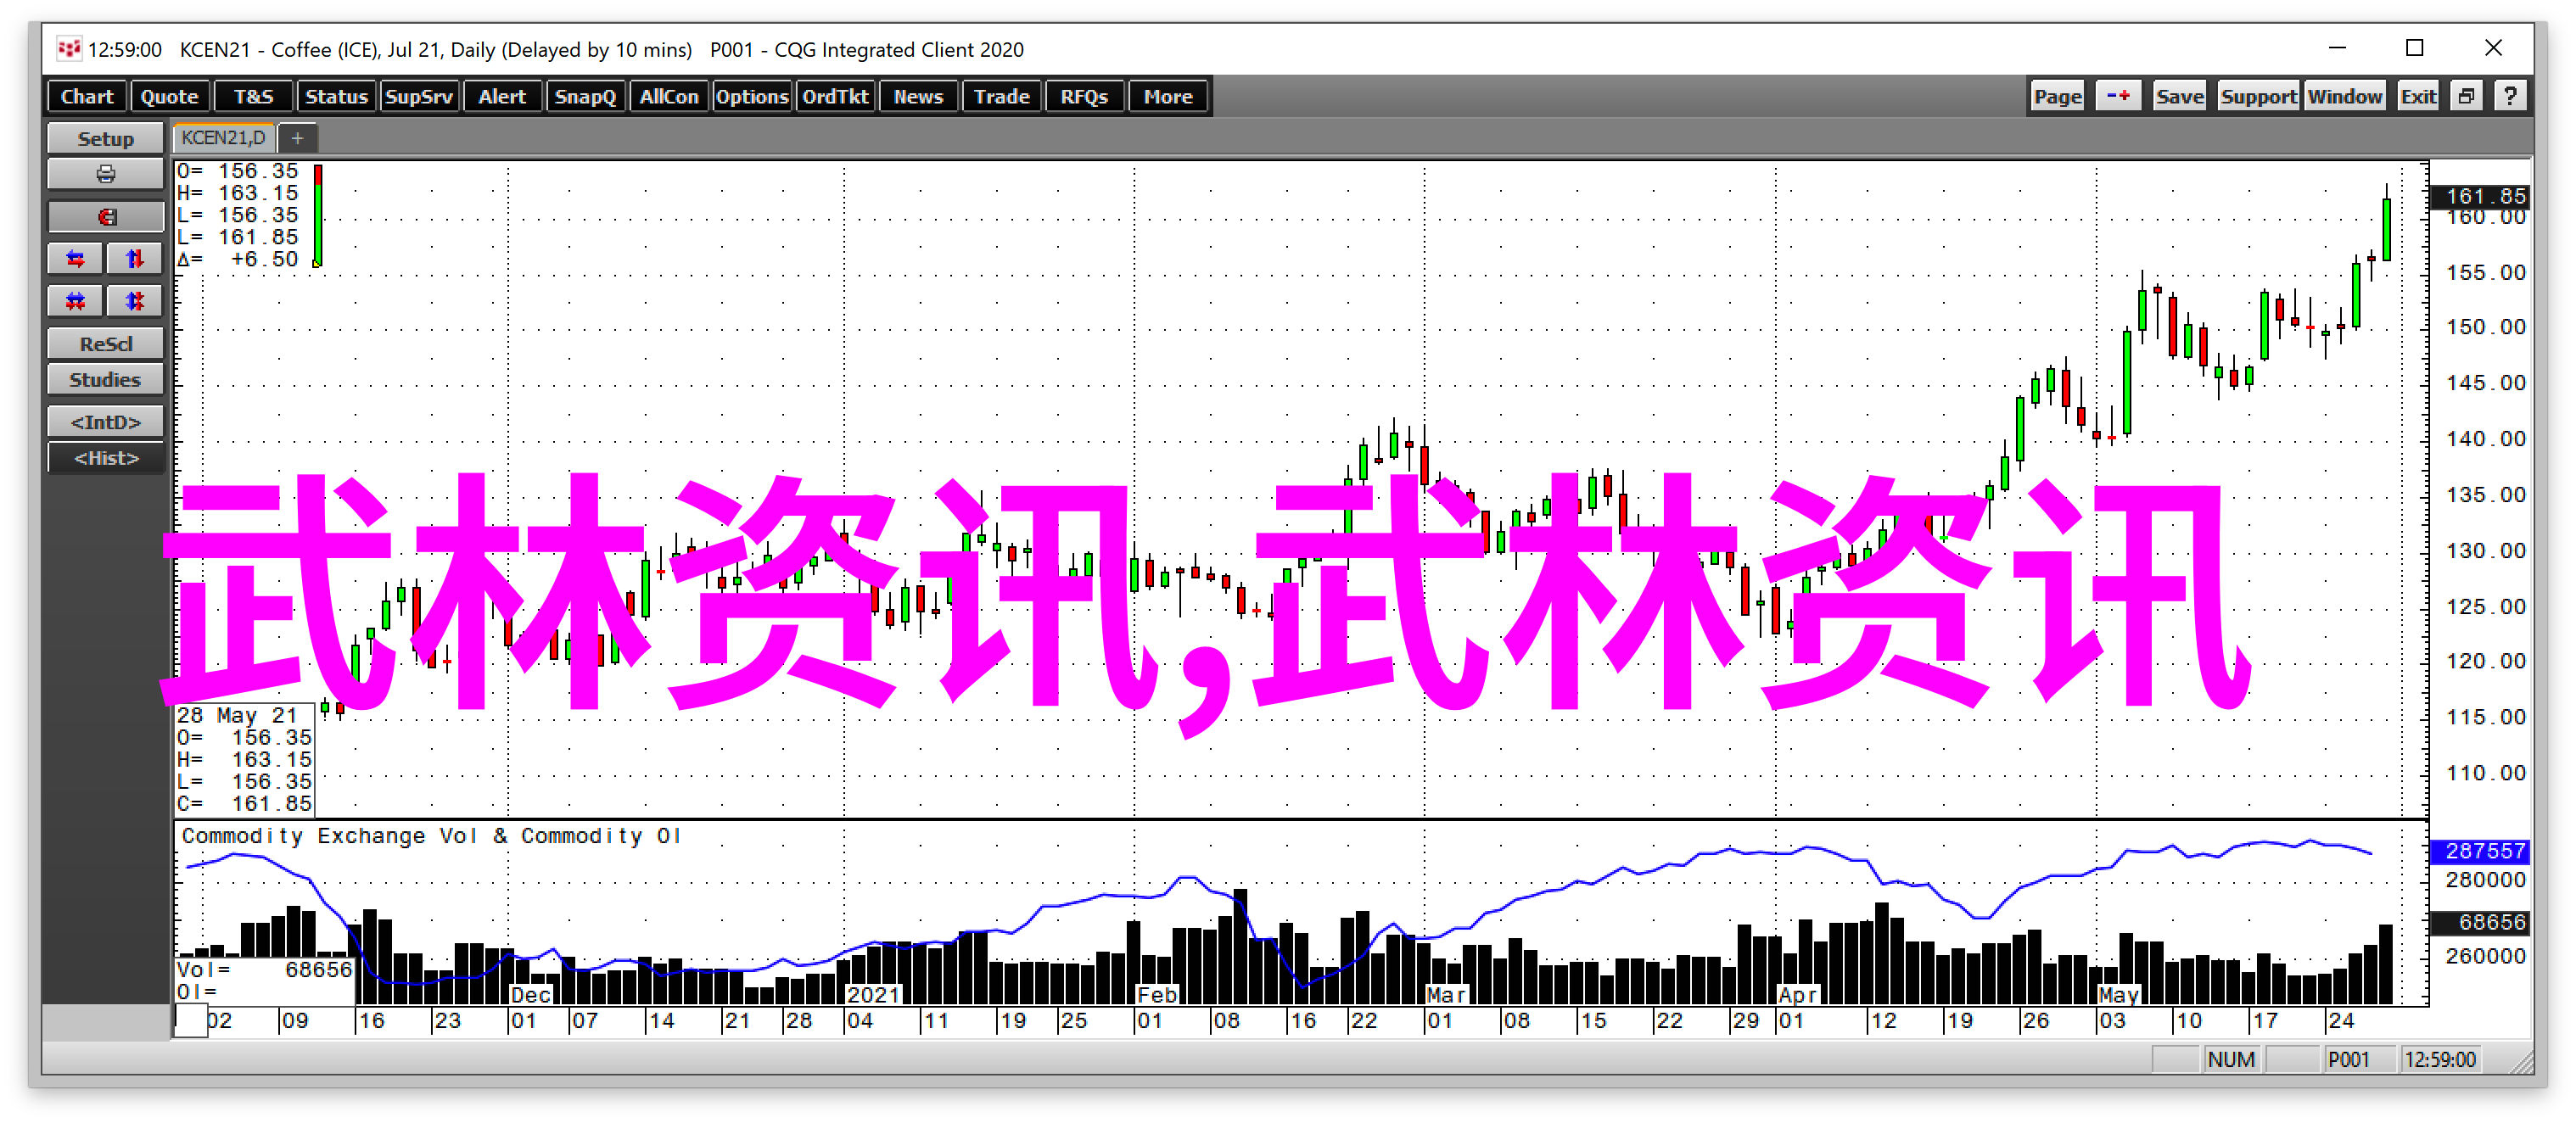Viewport: 2576px width, 1123px height.
Task: Click the Apr month label on time axis
Action: pyautogui.click(x=1797, y=996)
